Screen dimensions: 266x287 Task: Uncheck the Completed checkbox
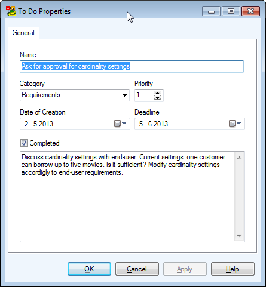[x=24, y=143]
